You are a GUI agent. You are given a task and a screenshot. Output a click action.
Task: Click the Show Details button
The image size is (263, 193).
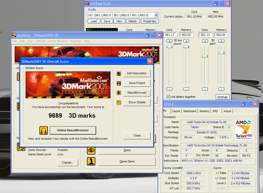click(x=137, y=102)
